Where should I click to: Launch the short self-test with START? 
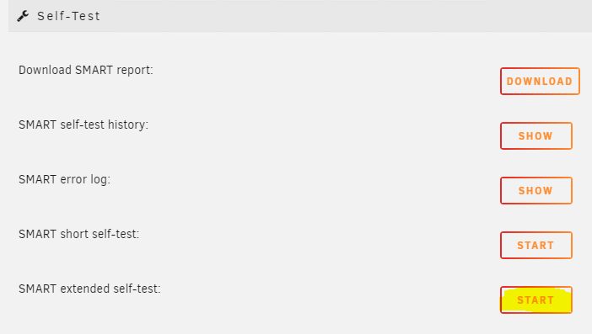tap(536, 245)
